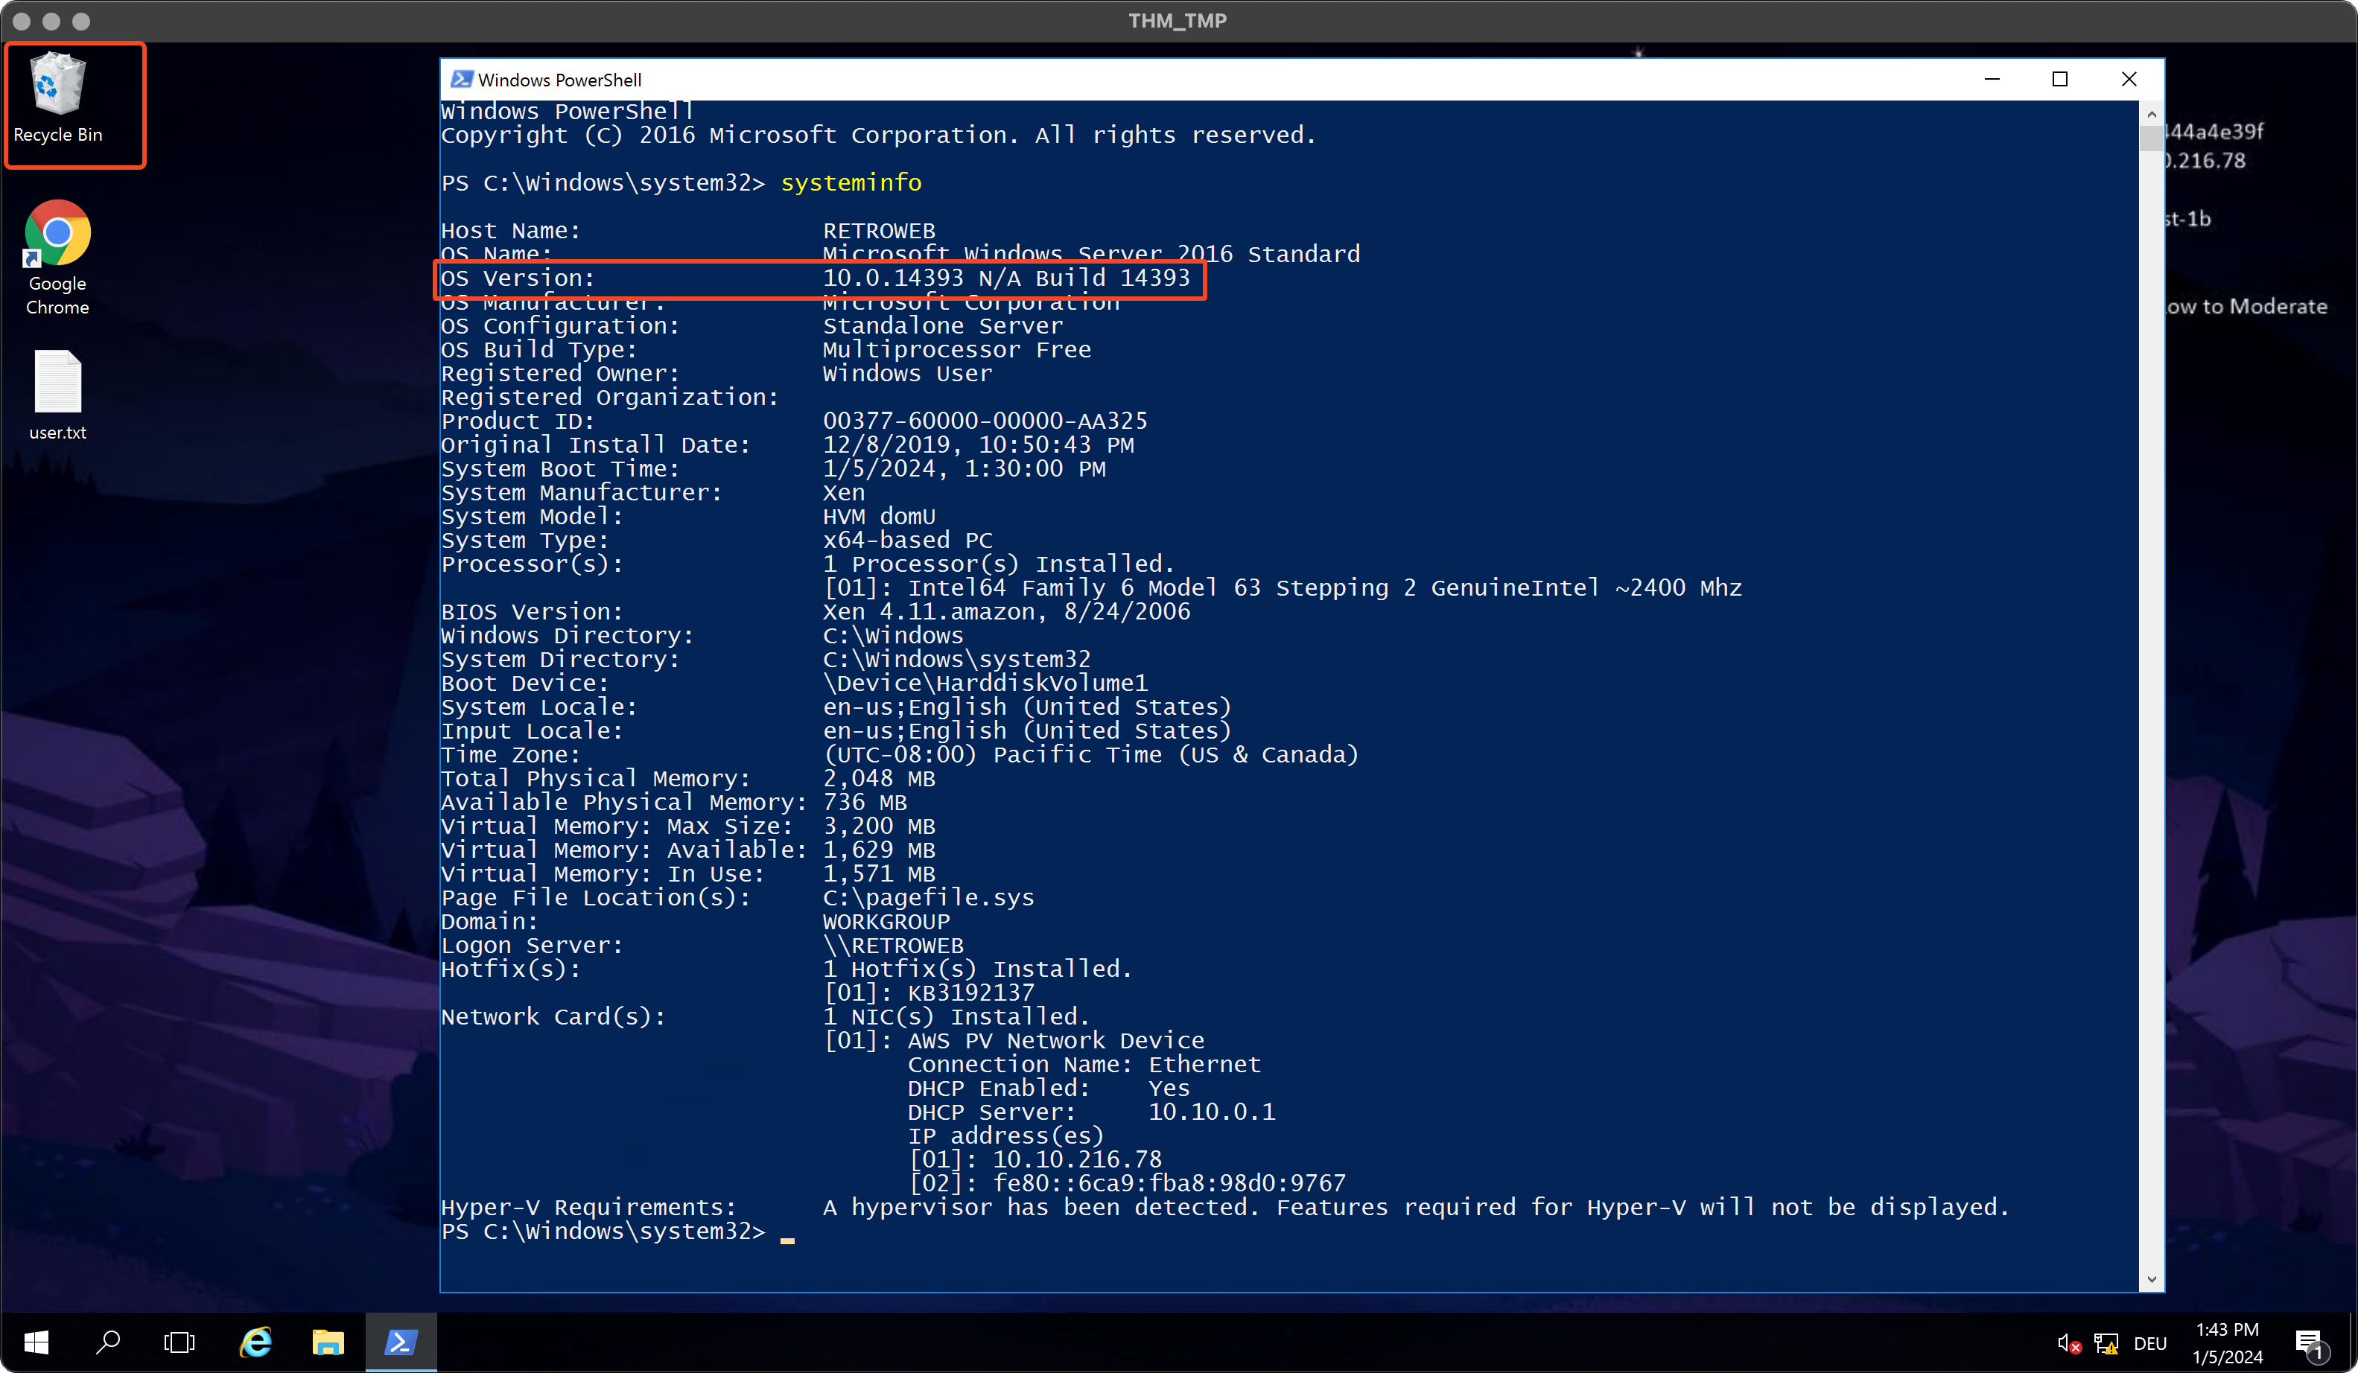This screenshot has width=2358, height=1373.
Task: Click 'Standalone Server' configuration value
Action: tap(942, 325)
